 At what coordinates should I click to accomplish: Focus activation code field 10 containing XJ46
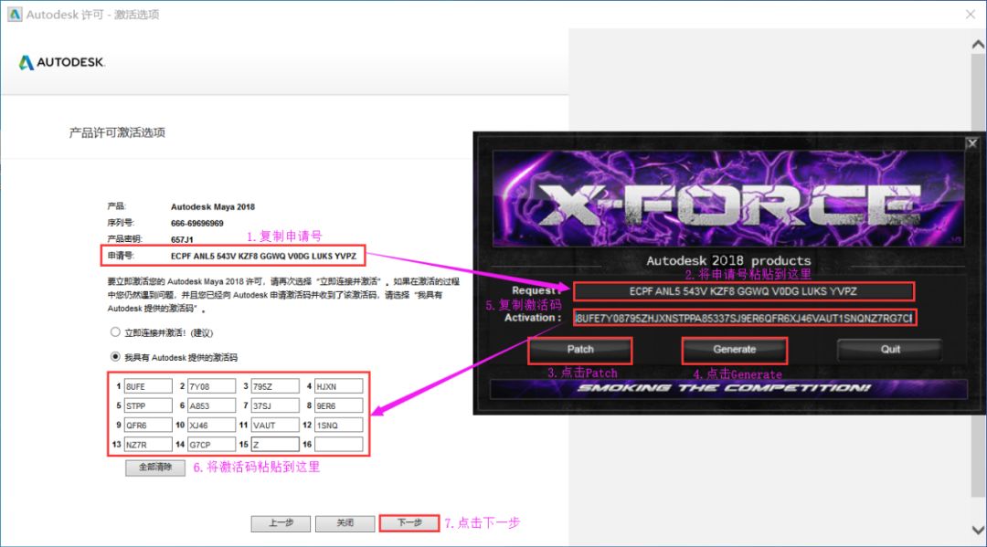click(x=211, y=425)
